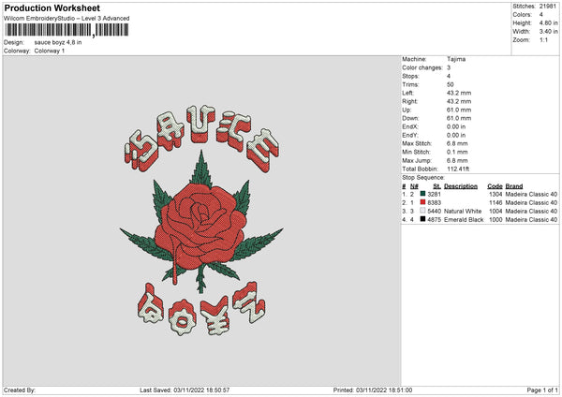The height and width of the screenshot is (397, 562).
Task: Click the Total Bobbin value 112.41ft
Action: [458, 169]
